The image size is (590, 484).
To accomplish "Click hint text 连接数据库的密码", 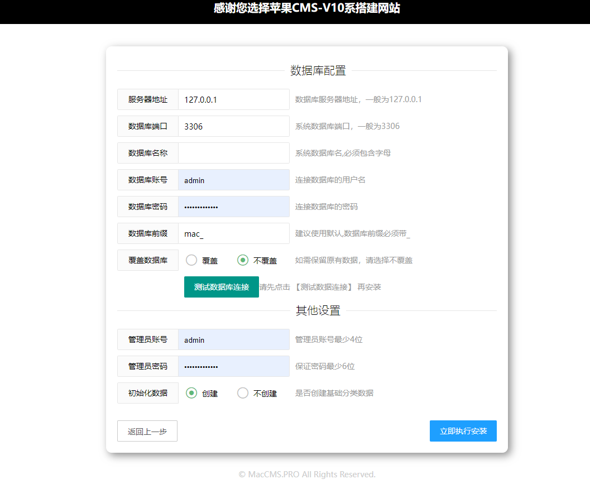I will pyautogui.click(x=326, y=207).
